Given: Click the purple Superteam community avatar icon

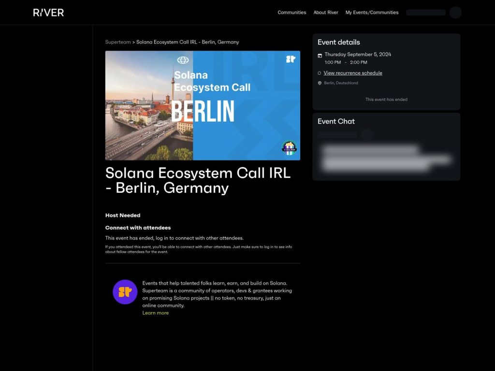Looking at the screenshot, I should [125, 292].
